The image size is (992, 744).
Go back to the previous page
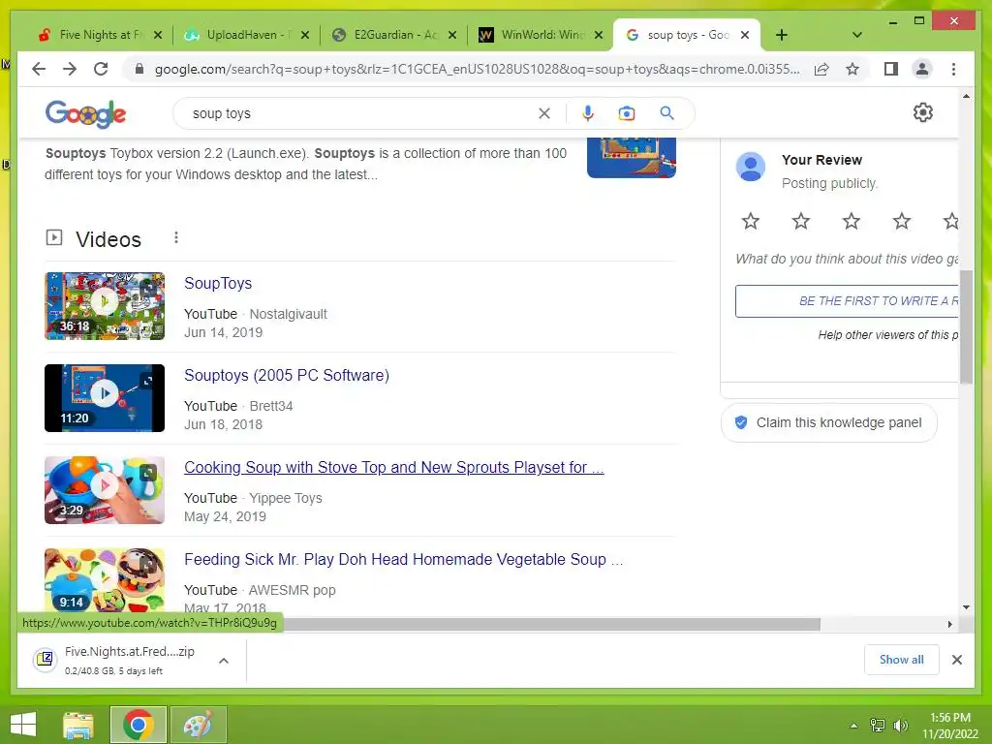point(39,69)
